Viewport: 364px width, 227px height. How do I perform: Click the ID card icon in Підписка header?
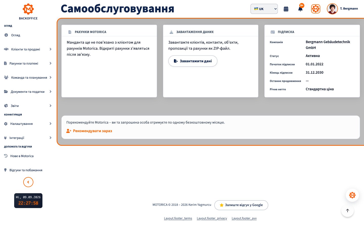pyautogui.click(x=273, y=32)
